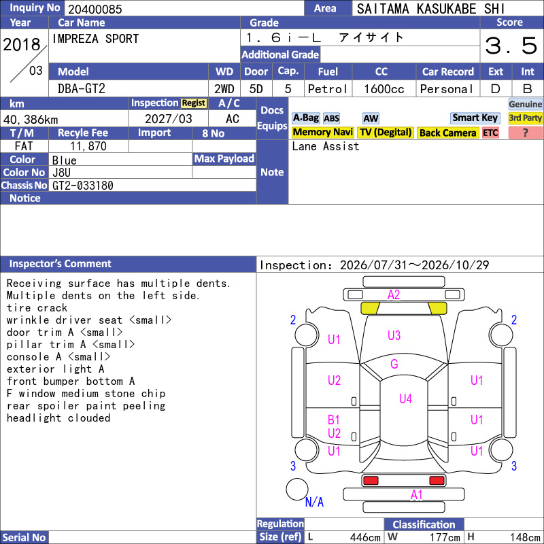
Task: Click the A2 front bumper marker
Action: pos(394,295)
